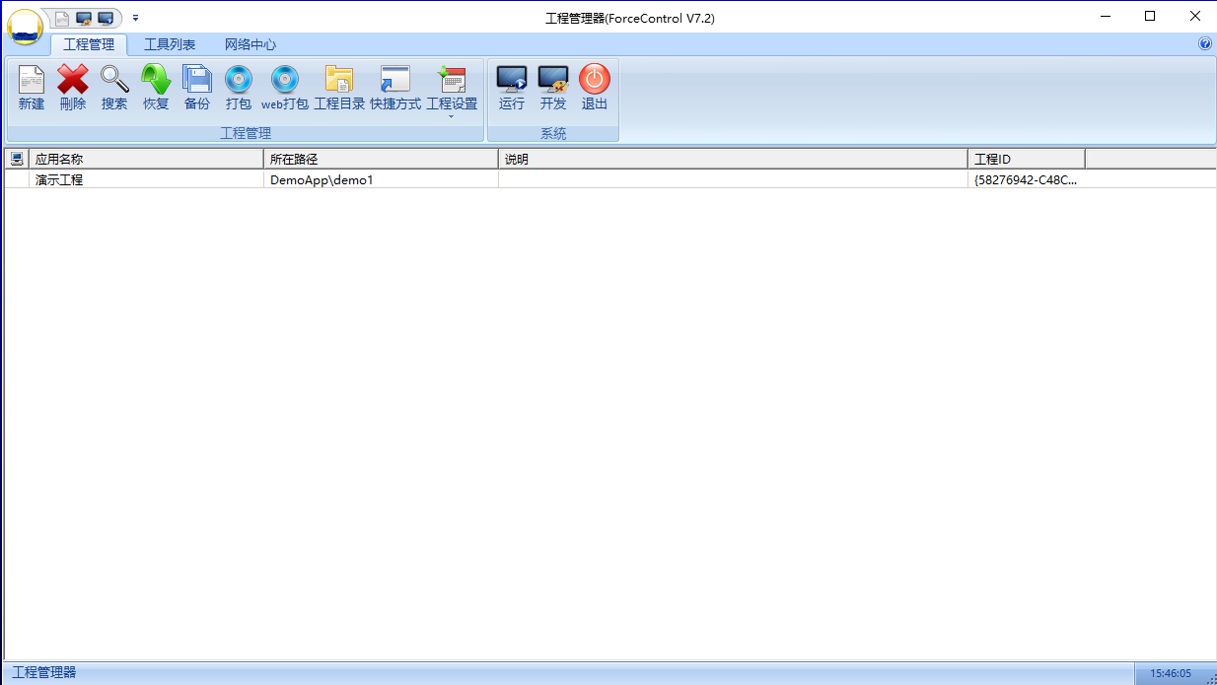Close the 工程管理器 window
Image resolution: width=1217 pixels, height=685 pixels.
[1194, 16]
